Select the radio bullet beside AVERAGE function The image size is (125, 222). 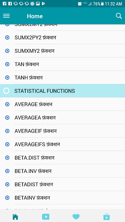[7, 104]
